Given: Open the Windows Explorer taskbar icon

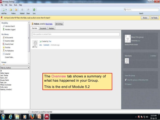Looking at the screenshot, I should pos(17,117).
